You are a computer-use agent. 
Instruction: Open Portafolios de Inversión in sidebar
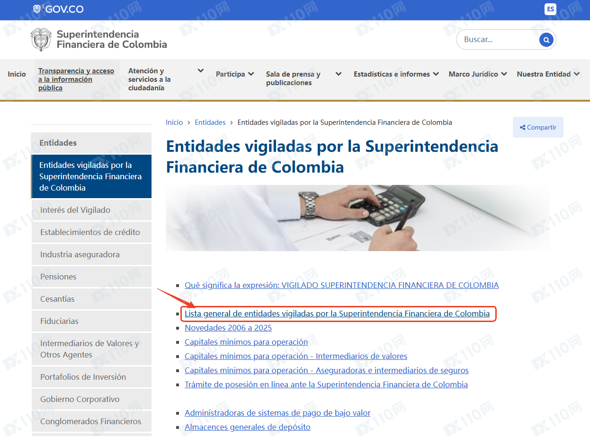(91, 377)
